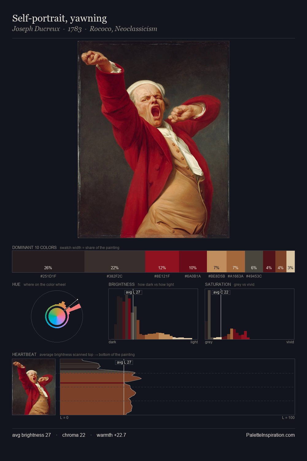307x461 pixels.
Task: Click the hex label '#251D1F'
Action: click(48, 276)
